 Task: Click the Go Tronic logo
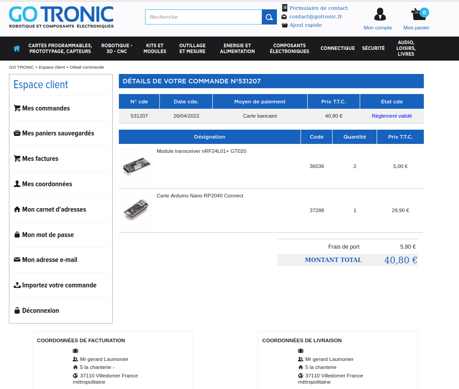click(61, 17)
